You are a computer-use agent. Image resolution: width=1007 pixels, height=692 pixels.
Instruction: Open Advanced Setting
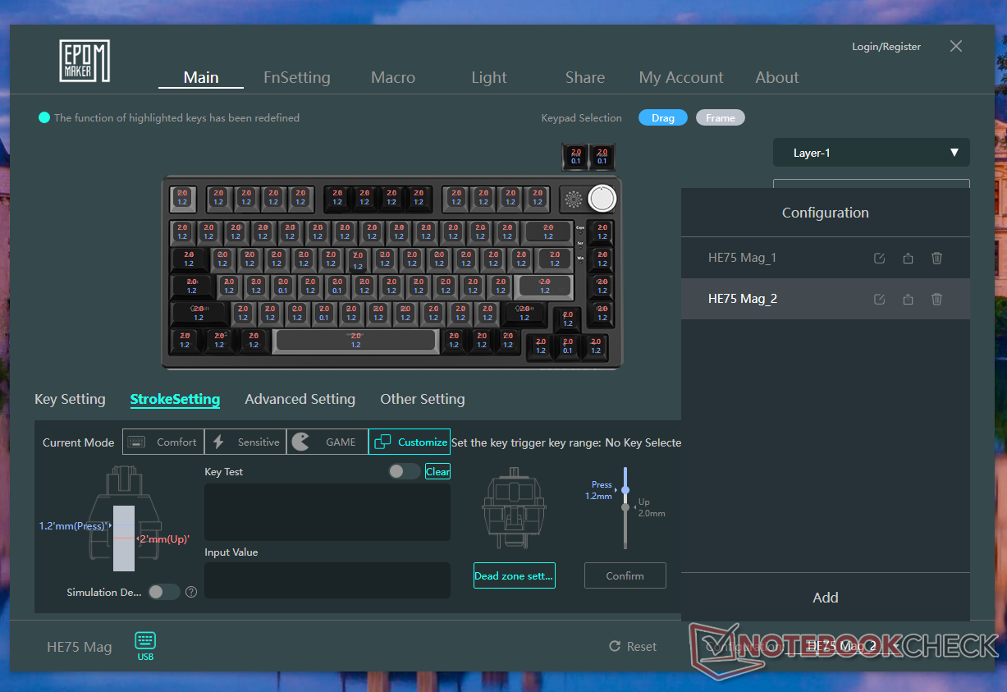(x=300, y=399)
